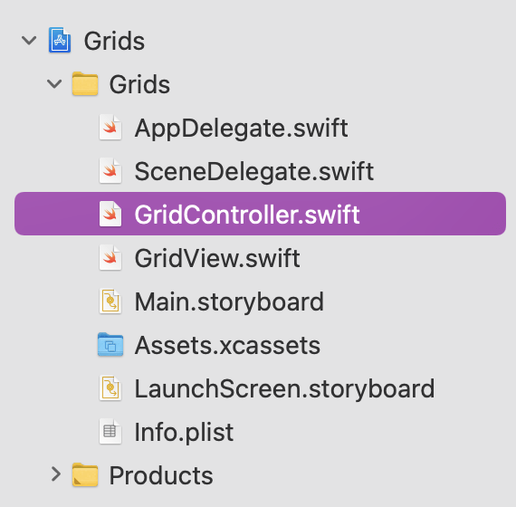Open Info.plist
This screenshot has height=507, width=516.
pyautogui.click(x=184, y=432)
